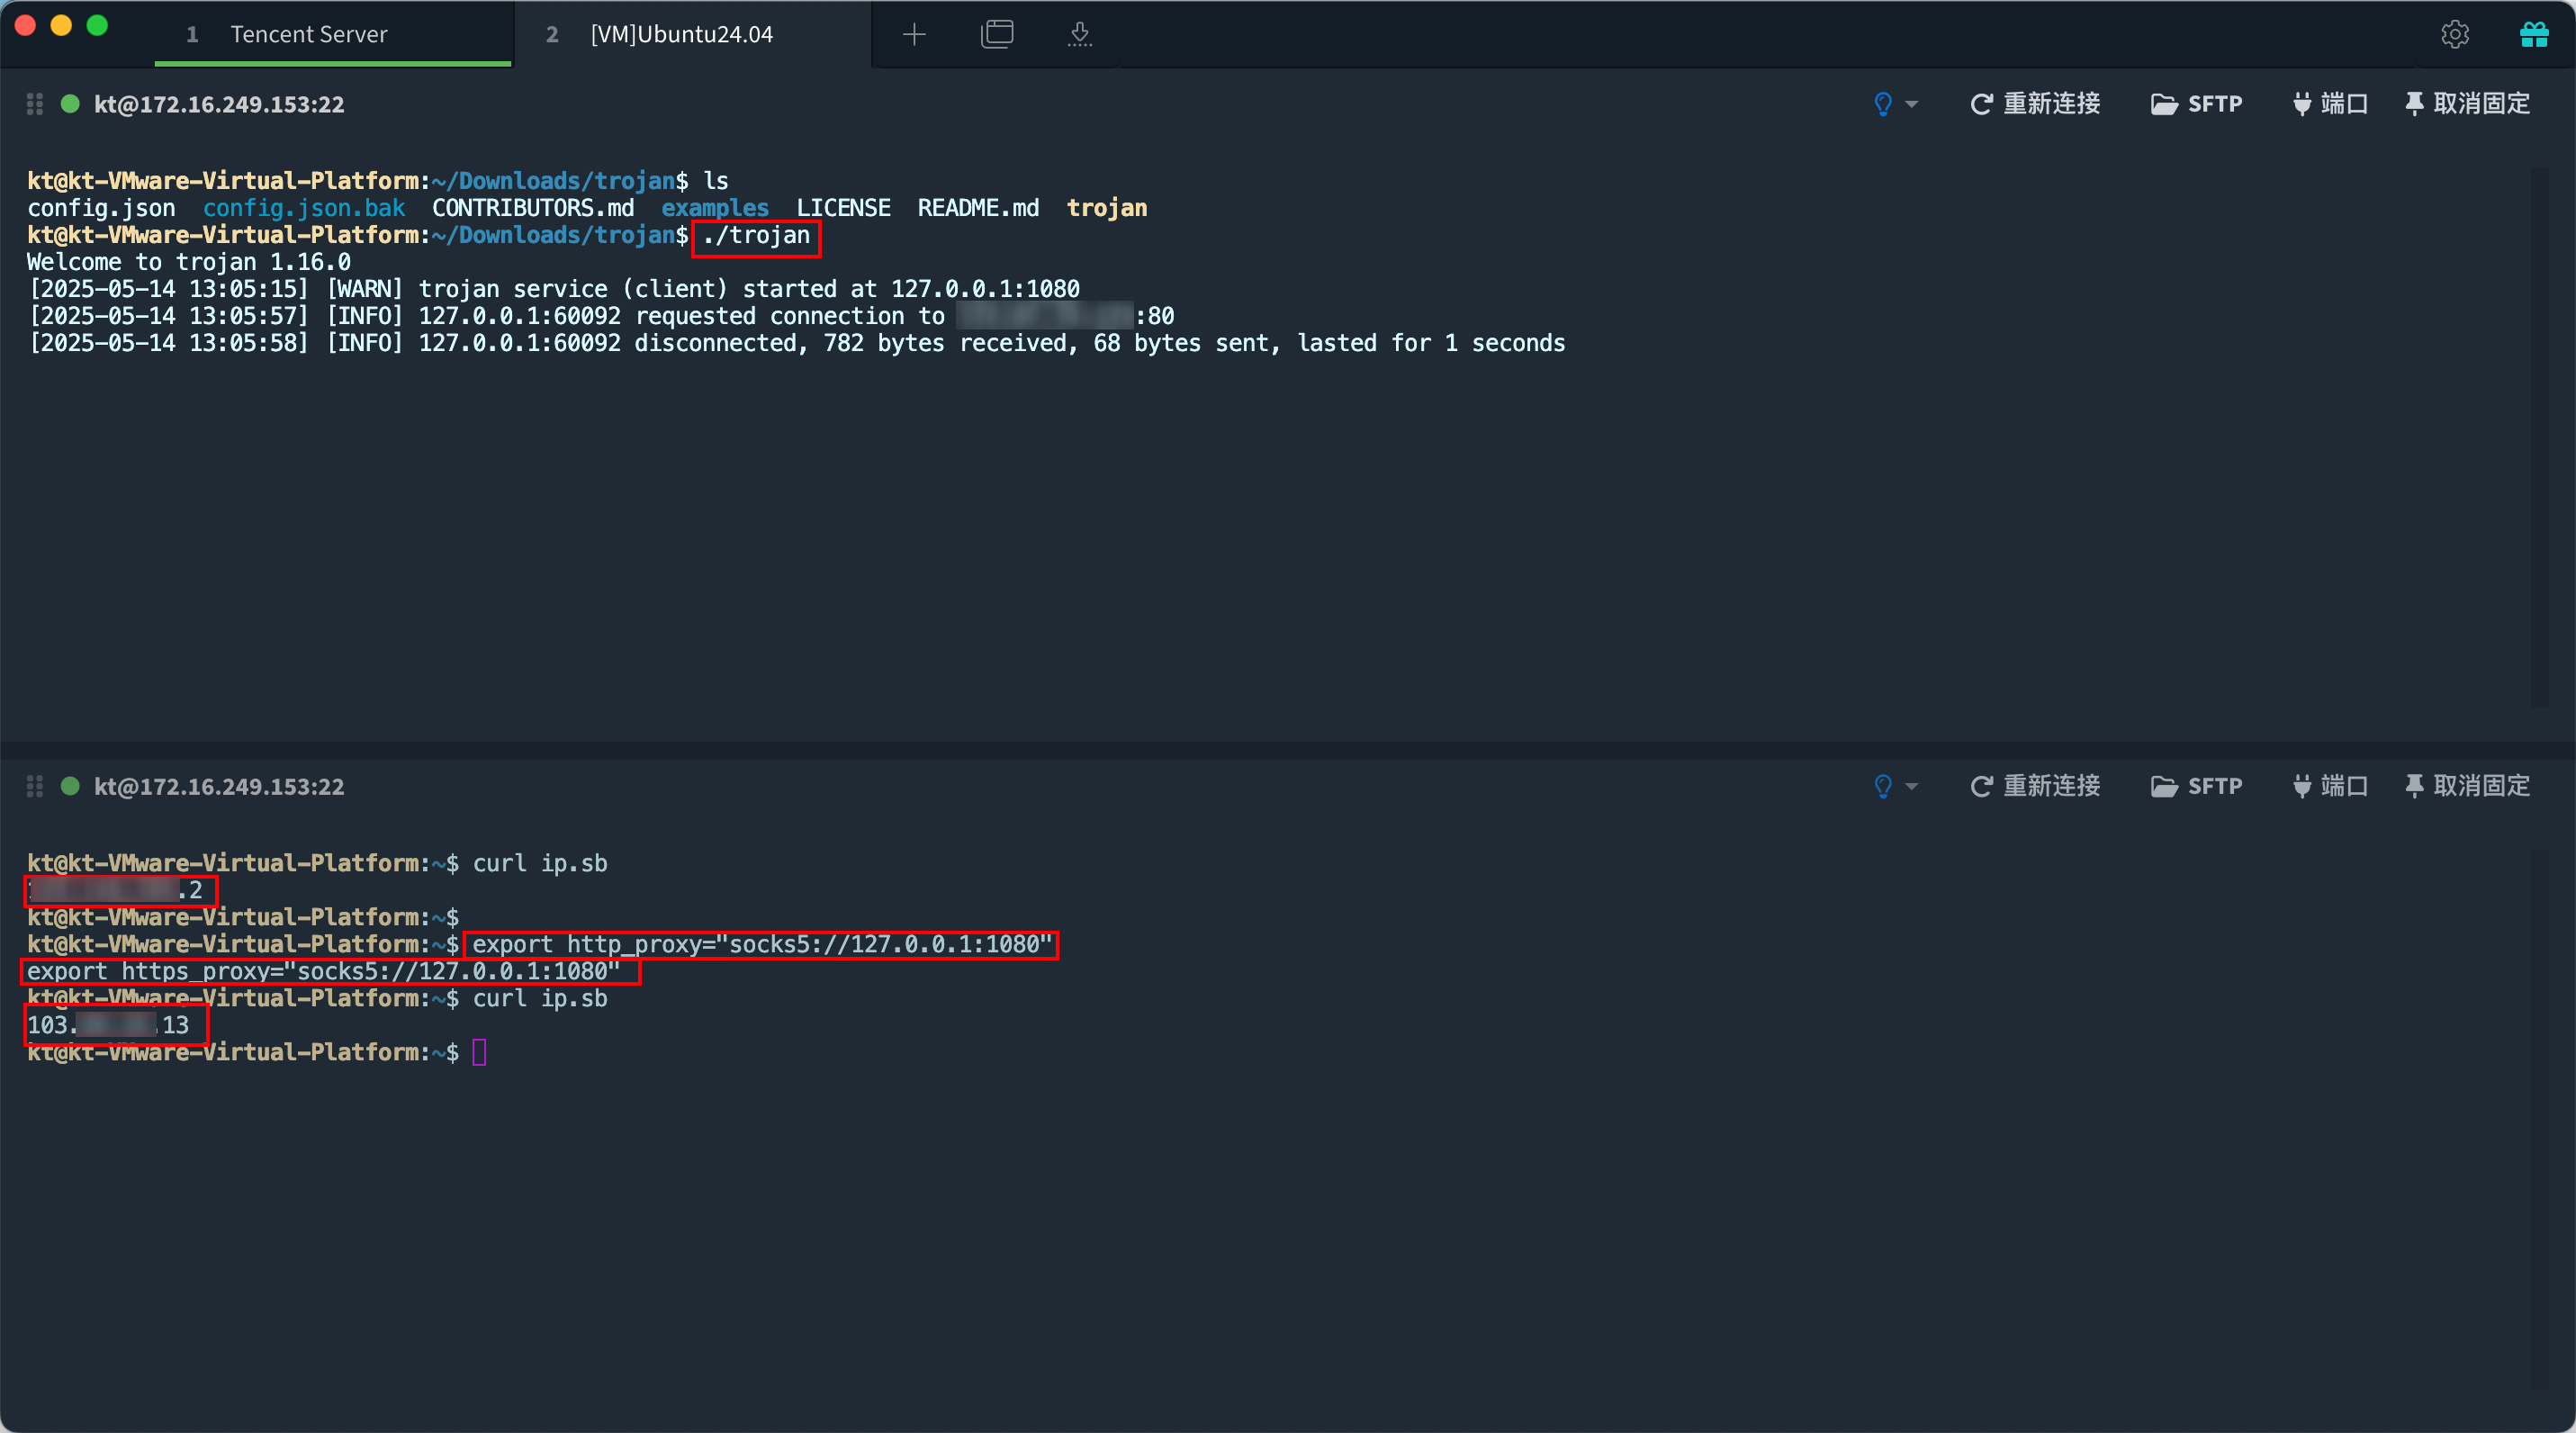2576x1433 pixels.
Task: Click CONTRIBUTORS.md in ls output
Action: click(x=533, y=208)
